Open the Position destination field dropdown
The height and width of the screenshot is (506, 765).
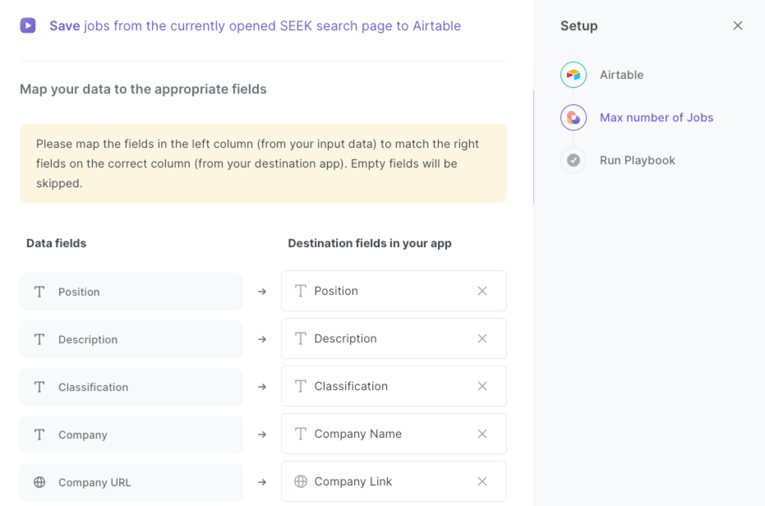tap(393, 291)
